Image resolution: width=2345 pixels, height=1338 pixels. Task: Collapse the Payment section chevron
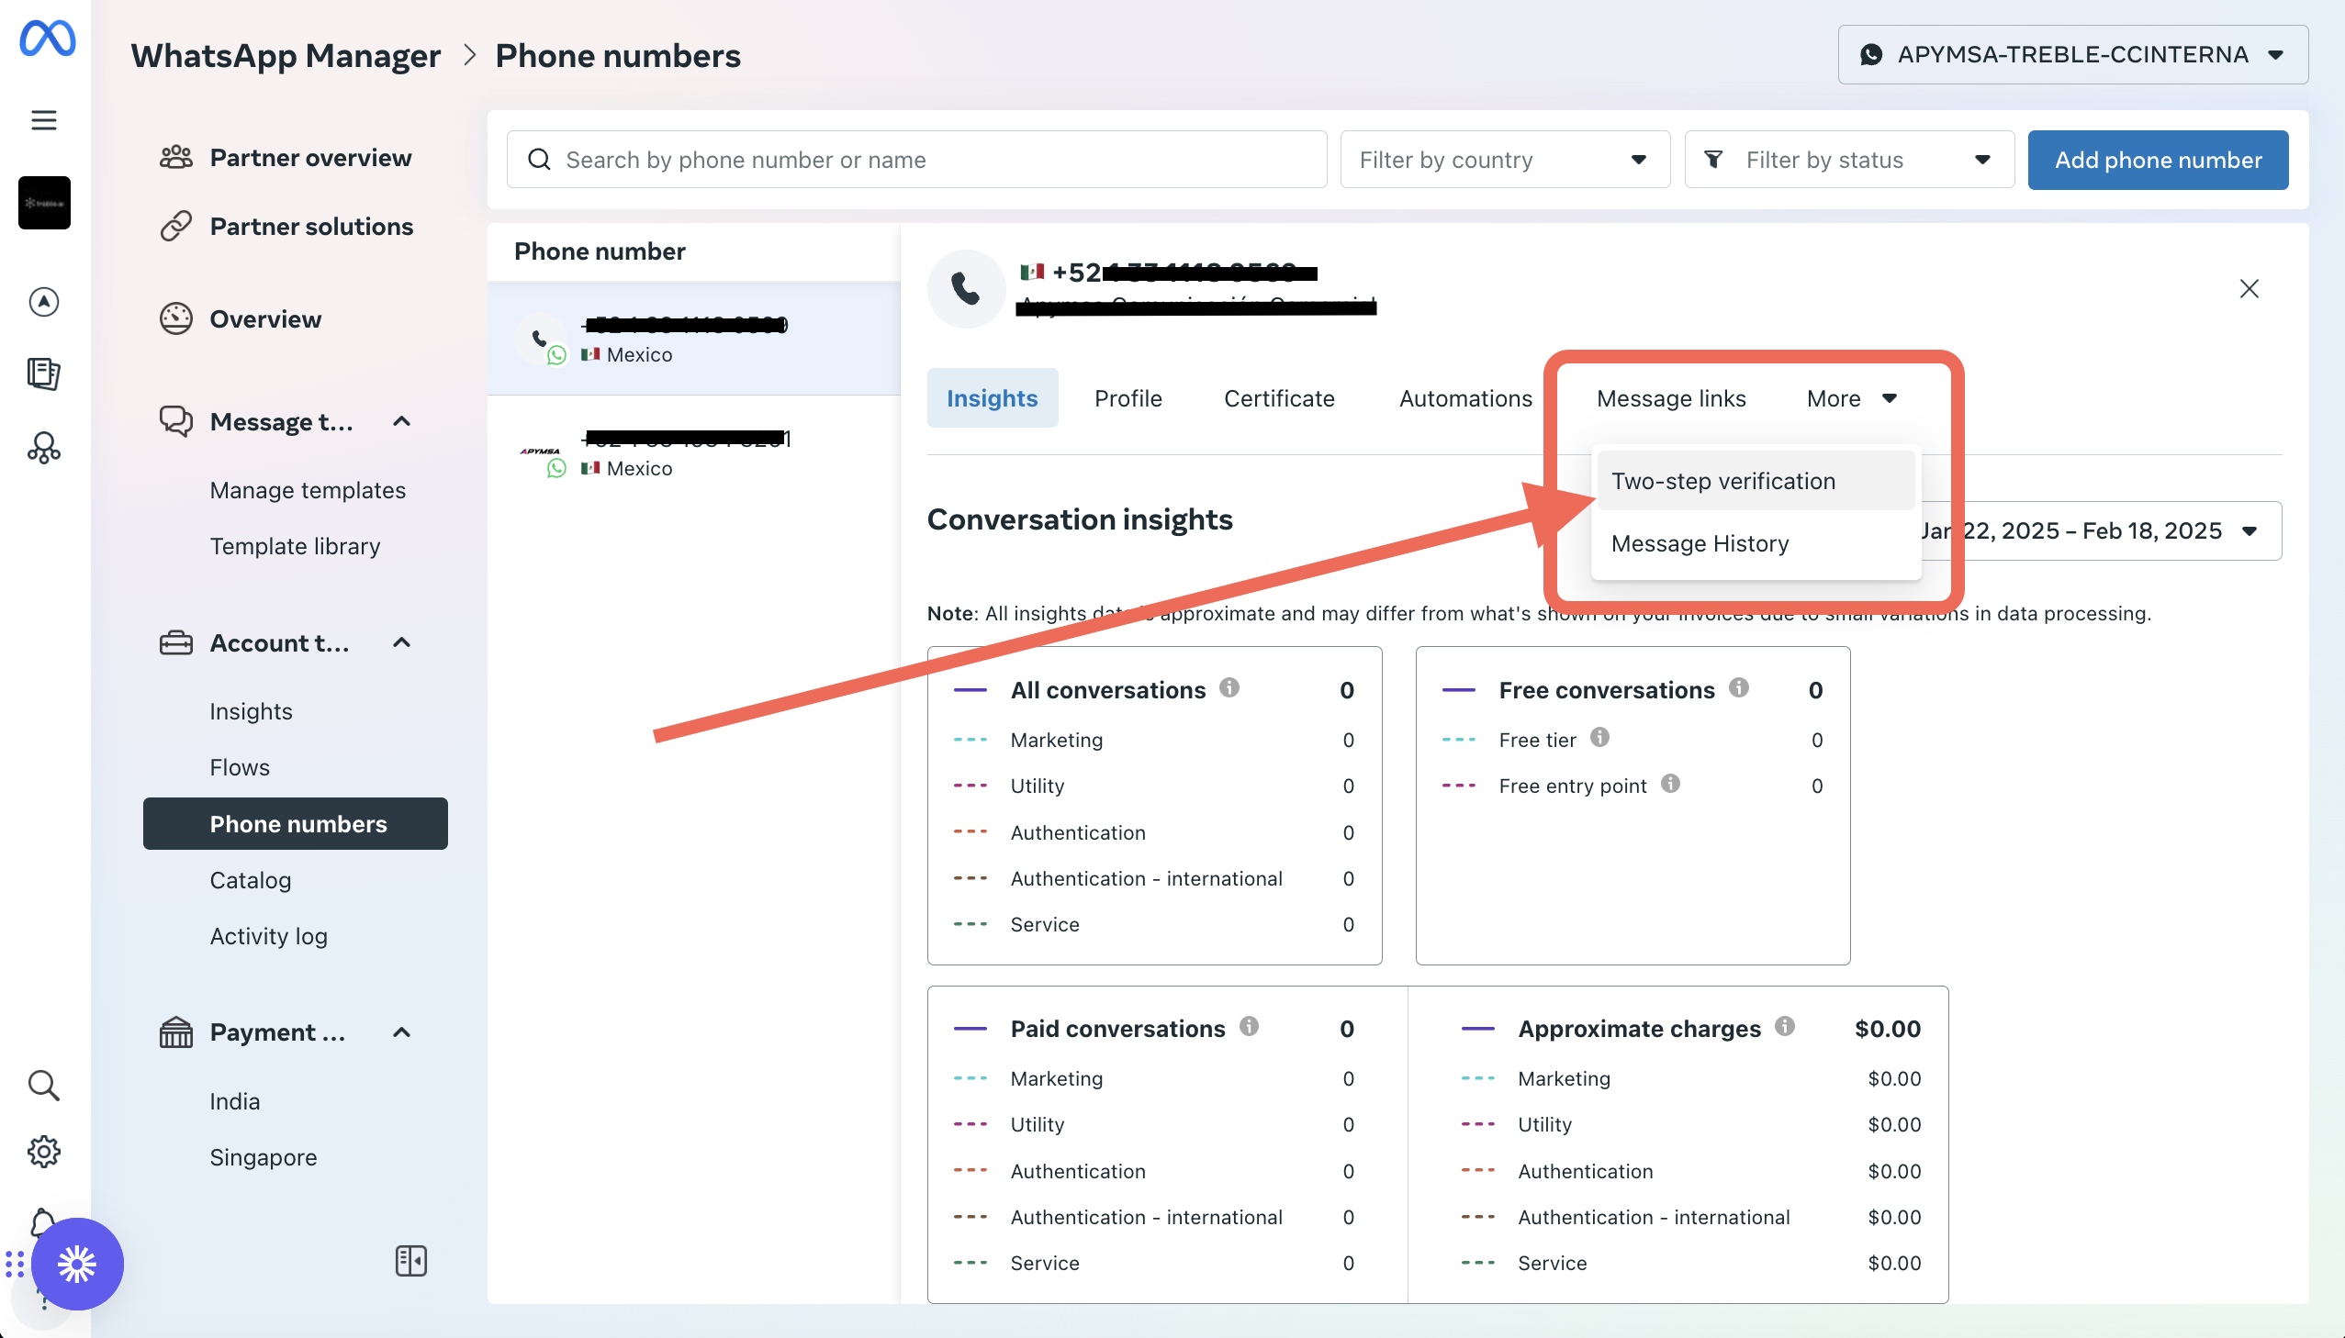[402, 1032]
